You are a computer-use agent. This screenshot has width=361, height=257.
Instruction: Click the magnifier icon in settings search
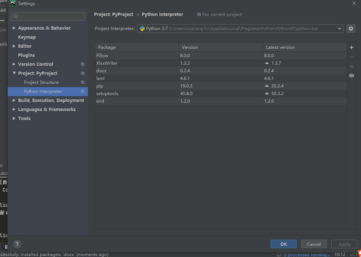coord(16,16)
